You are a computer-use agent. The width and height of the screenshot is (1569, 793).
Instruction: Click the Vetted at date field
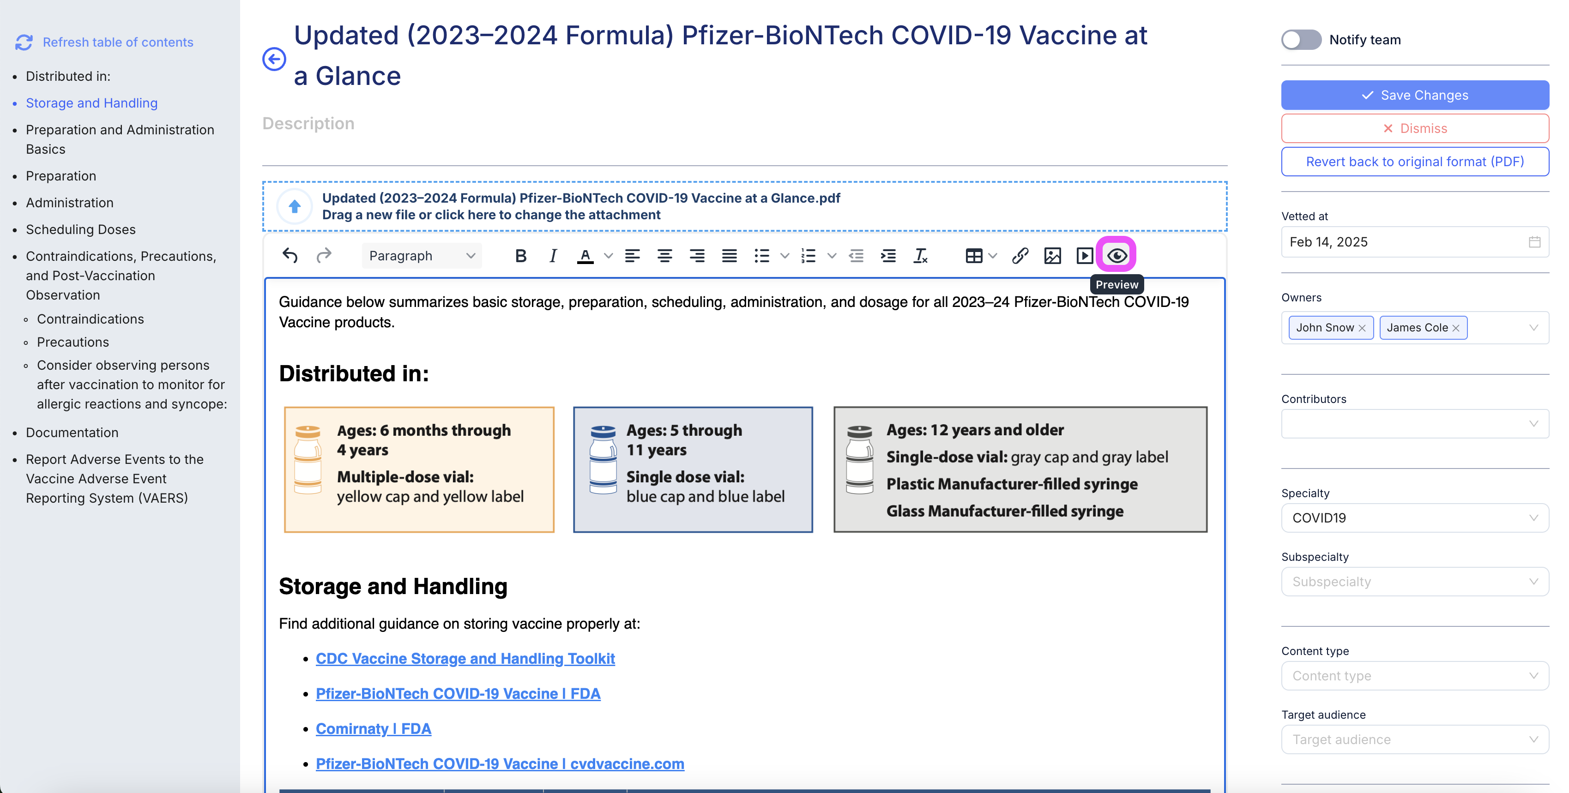click(x=1415, y=242)
